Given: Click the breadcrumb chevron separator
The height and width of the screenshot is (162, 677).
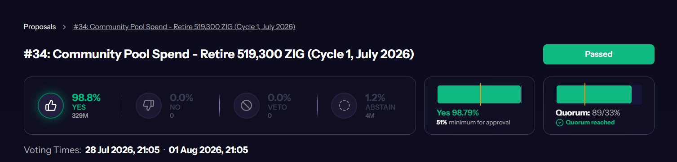Looking at the screenshot, I should point(65,27).
